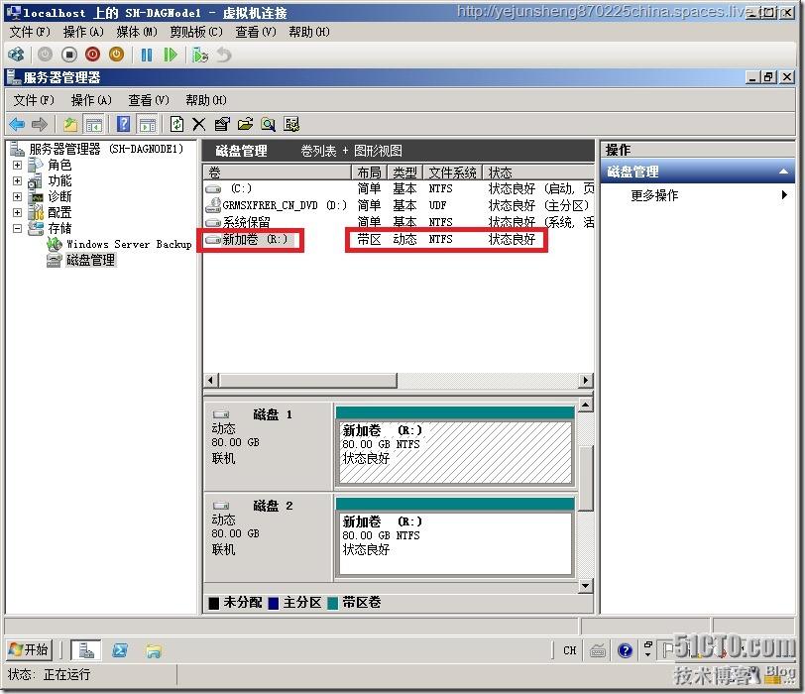Click the 开始 Start button
Screen dimensions: 805x694
point(30,650)
